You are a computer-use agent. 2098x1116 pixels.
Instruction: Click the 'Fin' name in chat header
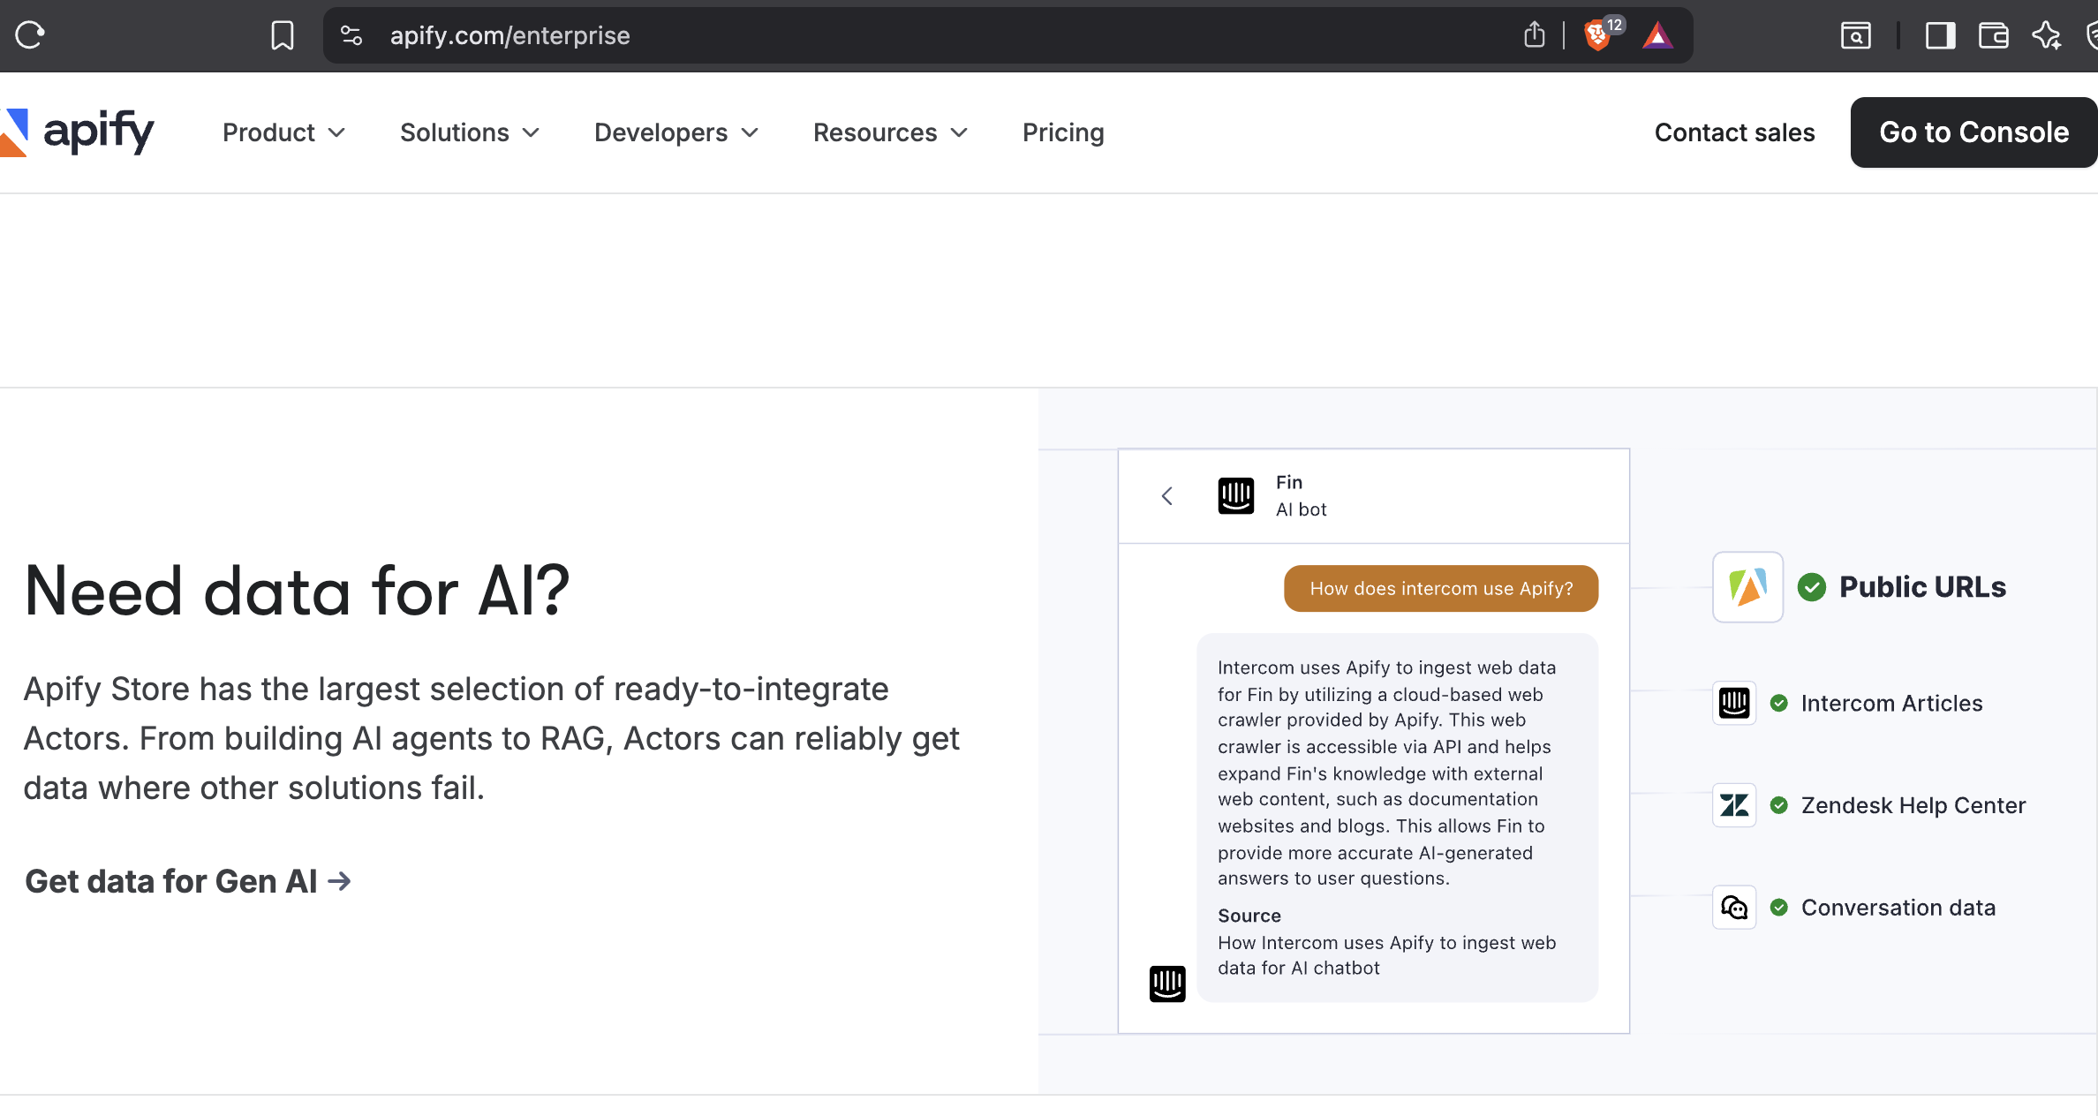pos(1289,482)
